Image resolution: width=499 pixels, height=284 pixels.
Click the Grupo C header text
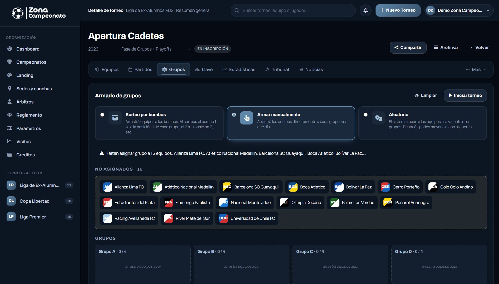click(310, 251)
